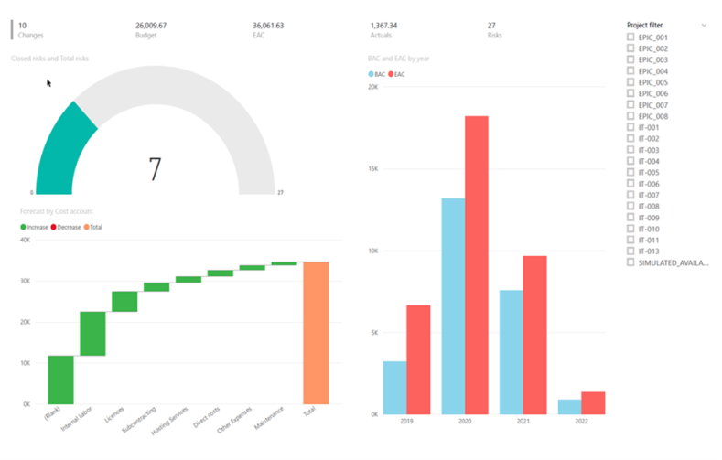Check EPIC_005 project checkbox

[630, 82]
